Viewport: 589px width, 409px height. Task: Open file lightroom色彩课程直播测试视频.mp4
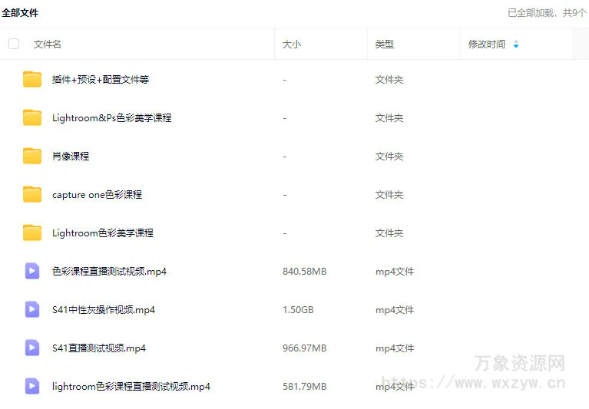(x=131, y=387)
